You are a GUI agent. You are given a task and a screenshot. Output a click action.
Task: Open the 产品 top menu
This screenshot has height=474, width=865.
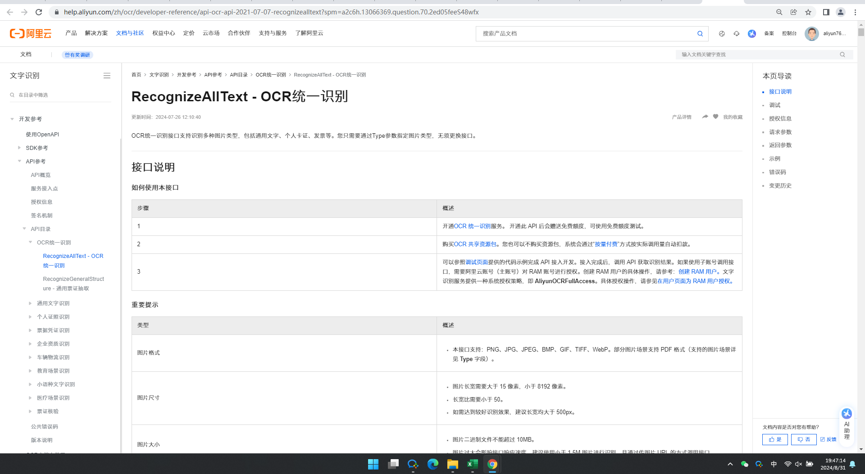(x=71, y=33)
